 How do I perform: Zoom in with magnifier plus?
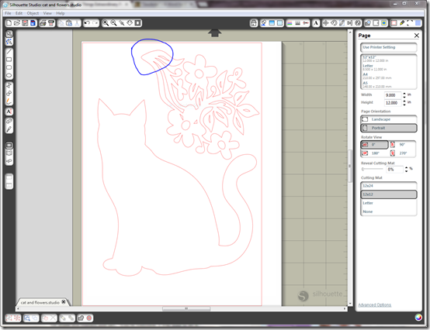(x=106, y=23)
